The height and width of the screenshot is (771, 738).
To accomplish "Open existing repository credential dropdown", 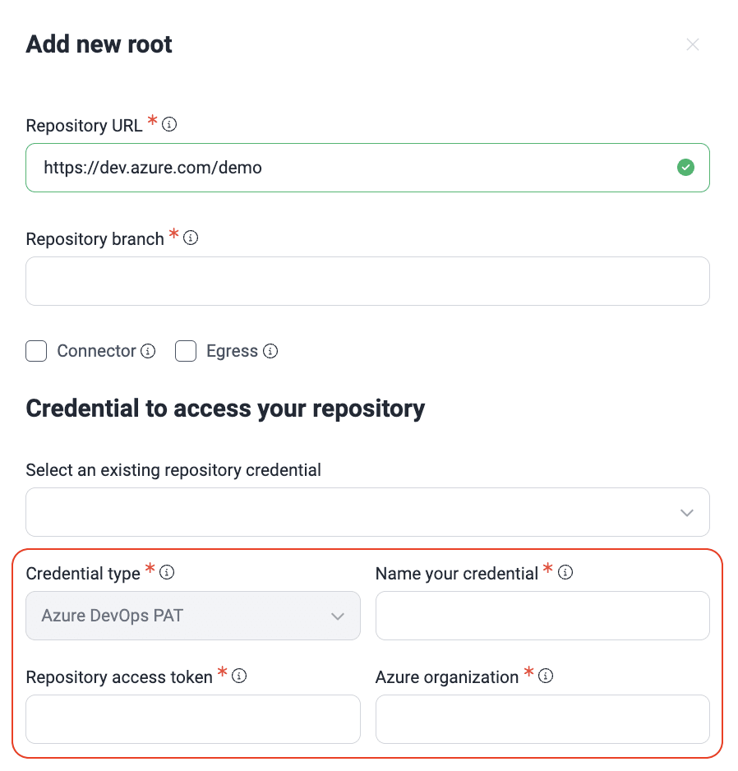I will click(368, 512).
